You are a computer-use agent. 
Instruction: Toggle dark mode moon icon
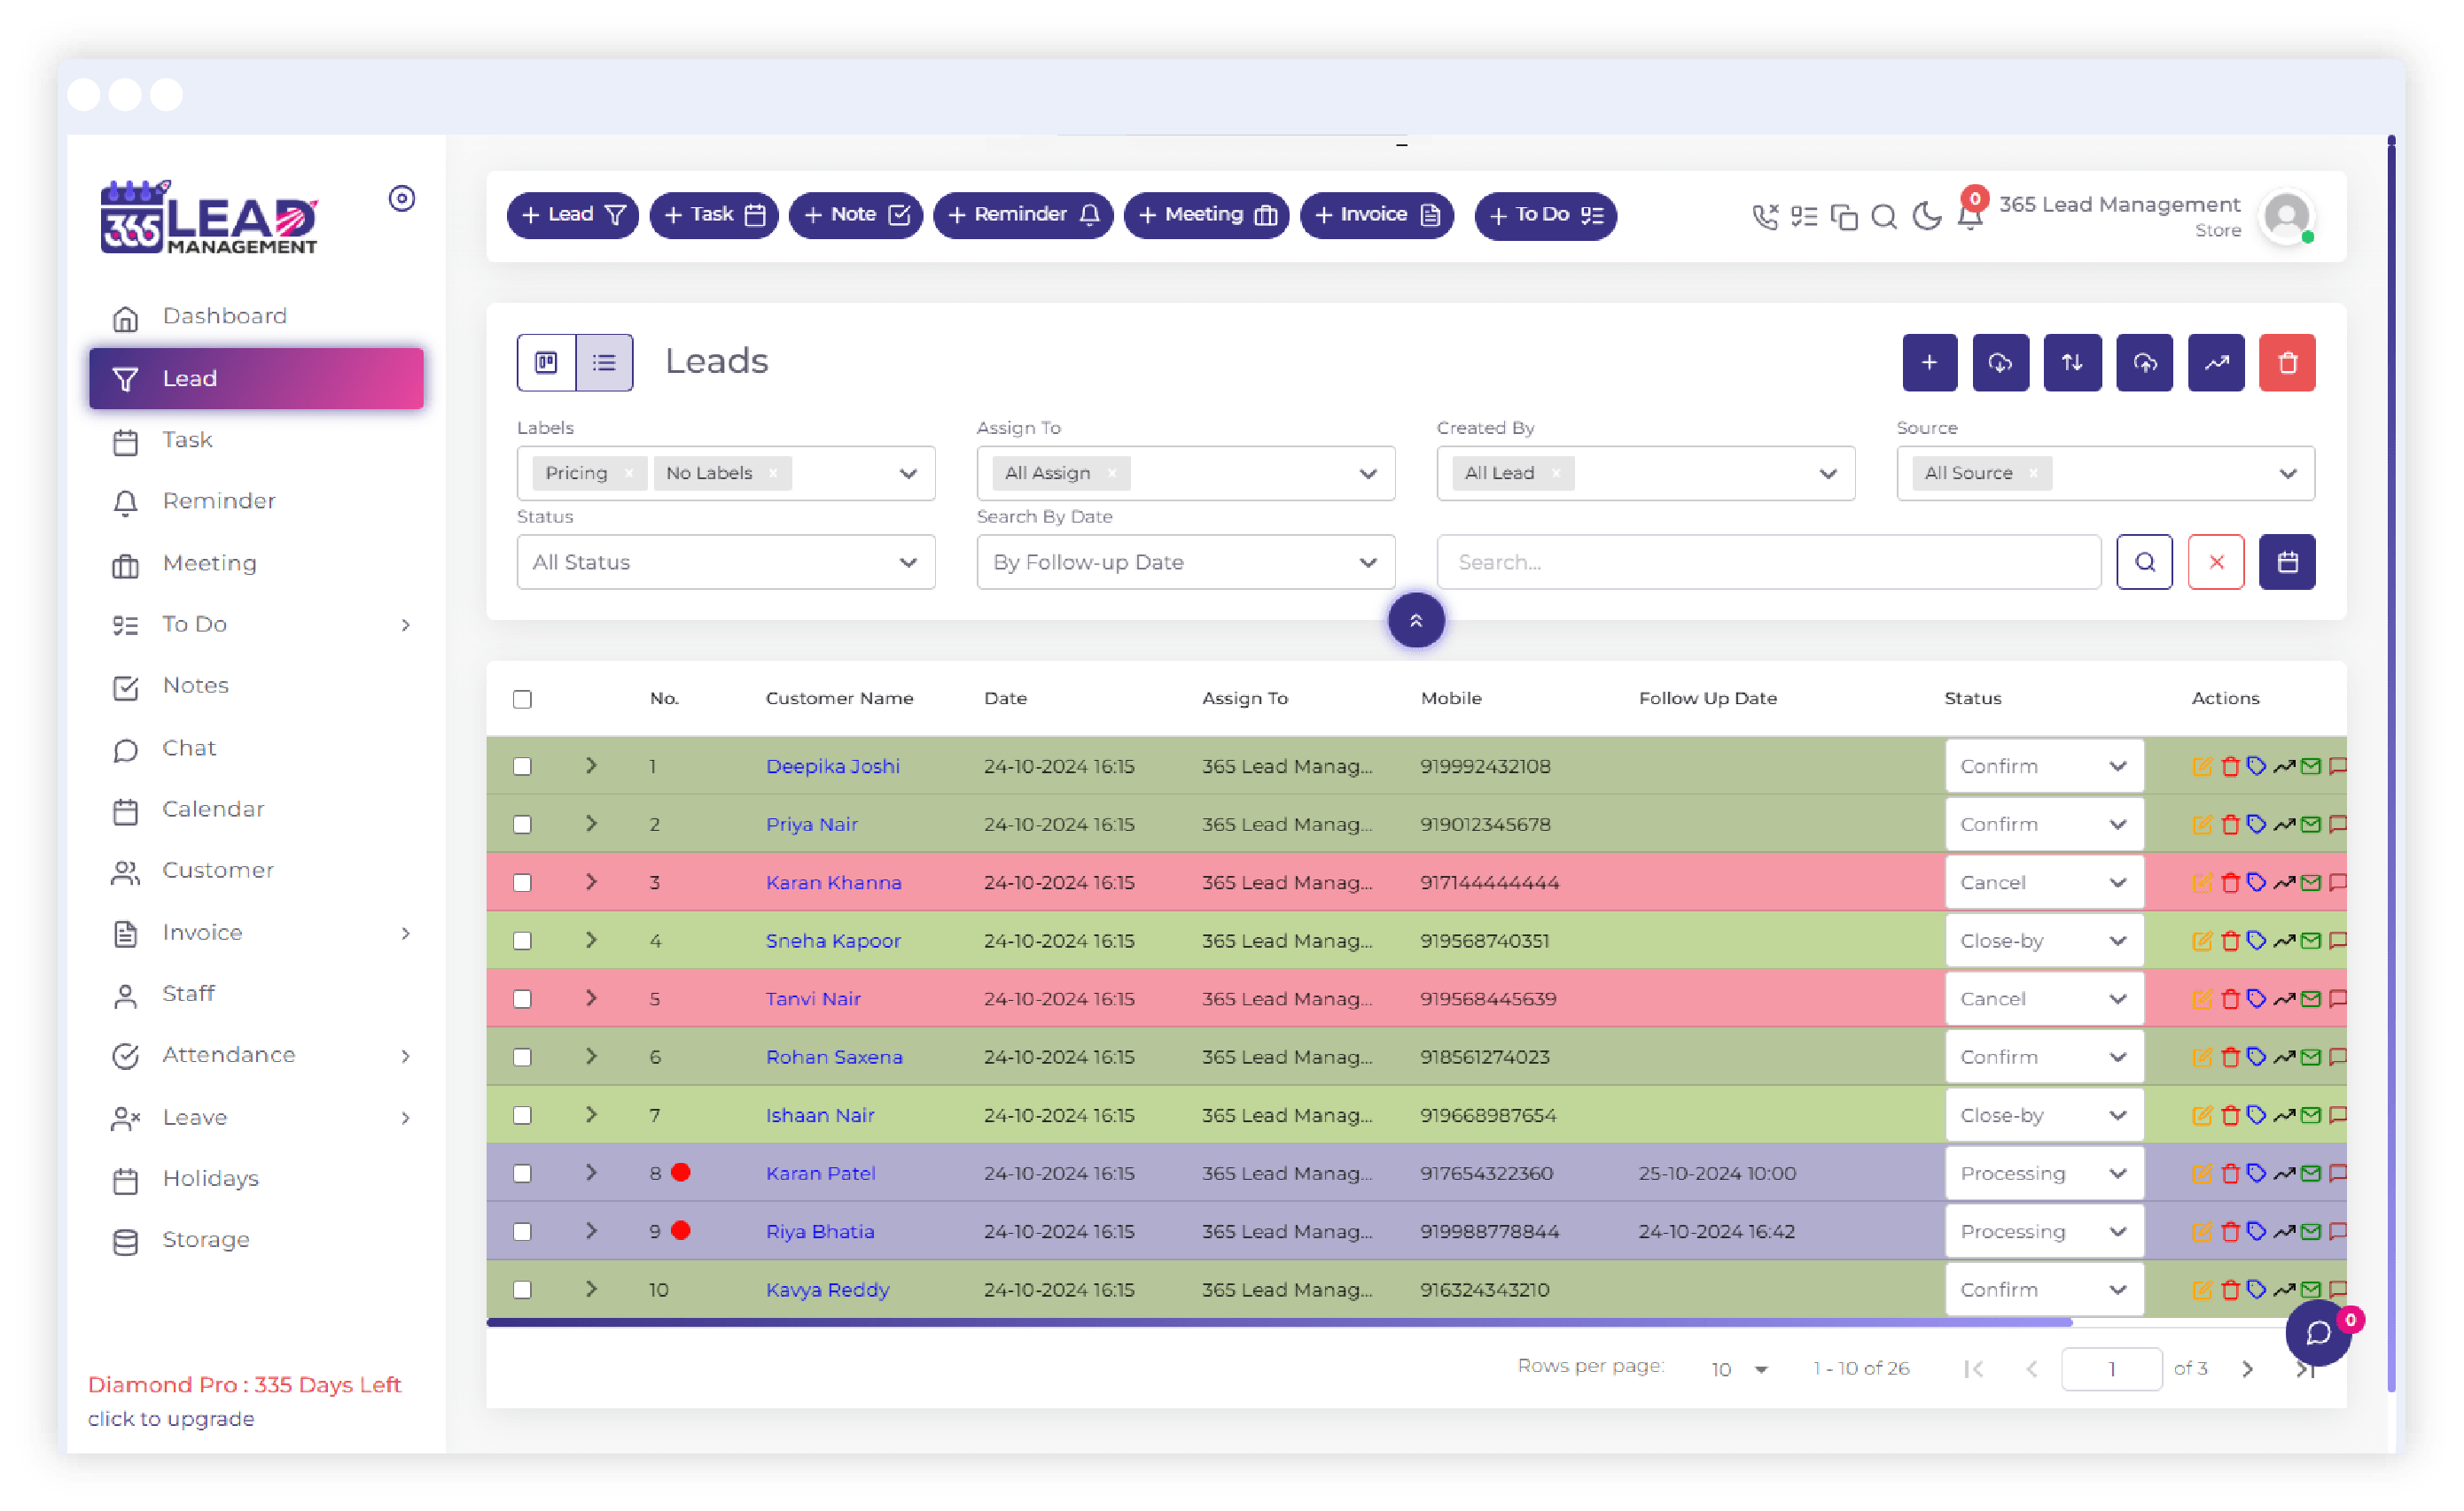point(1926,216)
